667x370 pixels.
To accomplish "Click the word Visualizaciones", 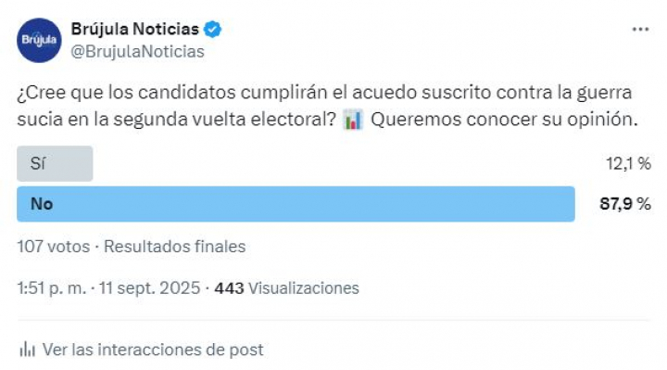I will pyautogui.click(x=304, y=288).
